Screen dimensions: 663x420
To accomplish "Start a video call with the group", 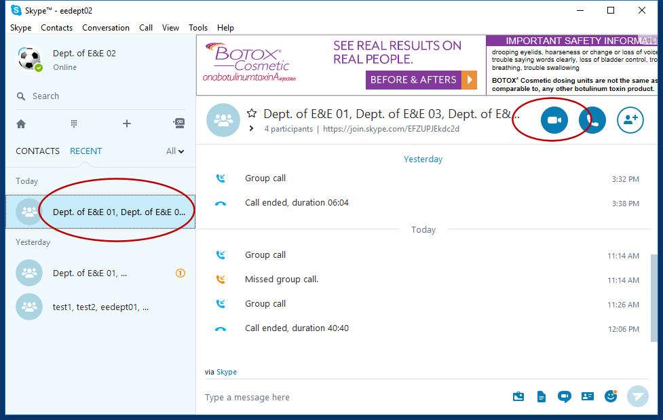I will point(554,120).
